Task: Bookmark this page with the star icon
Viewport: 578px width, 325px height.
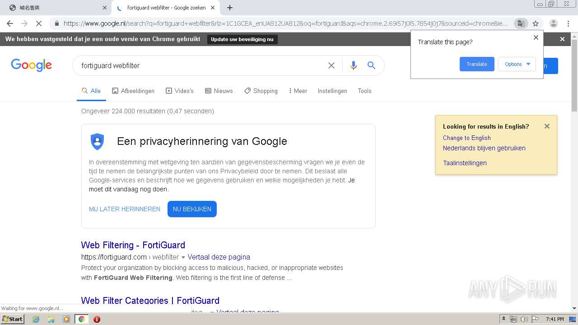Action: tap(536, 23)
